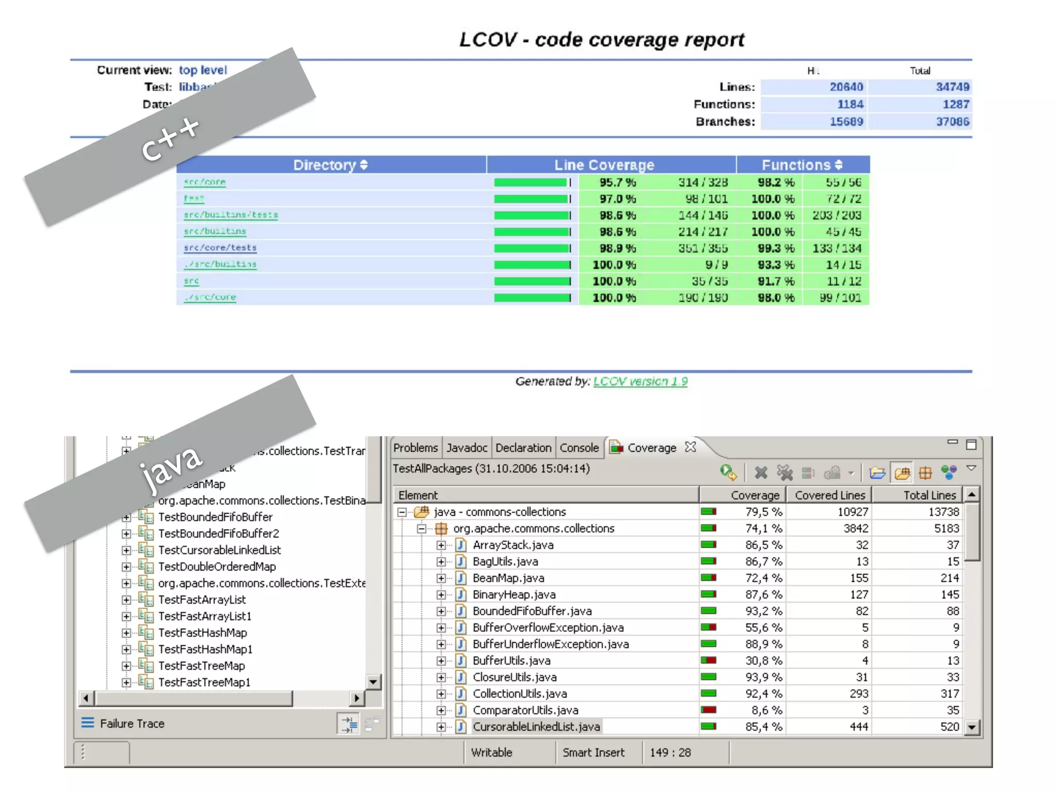This screenshot has width=1057, height=793.
Task: Sort by the Directory column header
Action: 330,165
